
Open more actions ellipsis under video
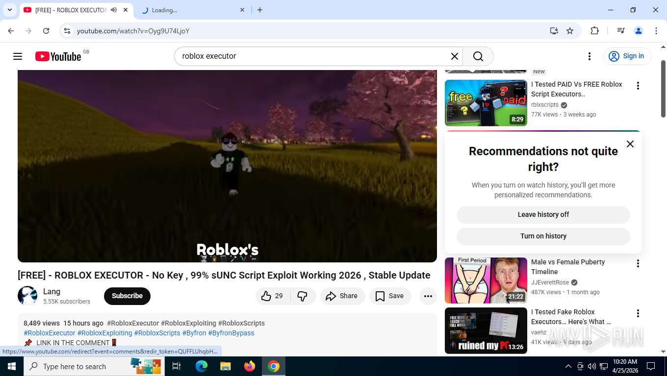click(428, 296)
